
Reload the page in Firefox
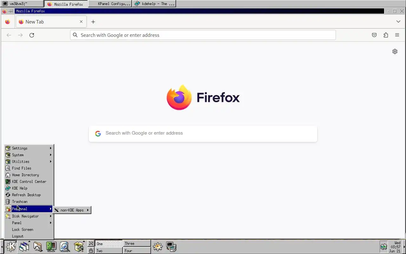32,35
